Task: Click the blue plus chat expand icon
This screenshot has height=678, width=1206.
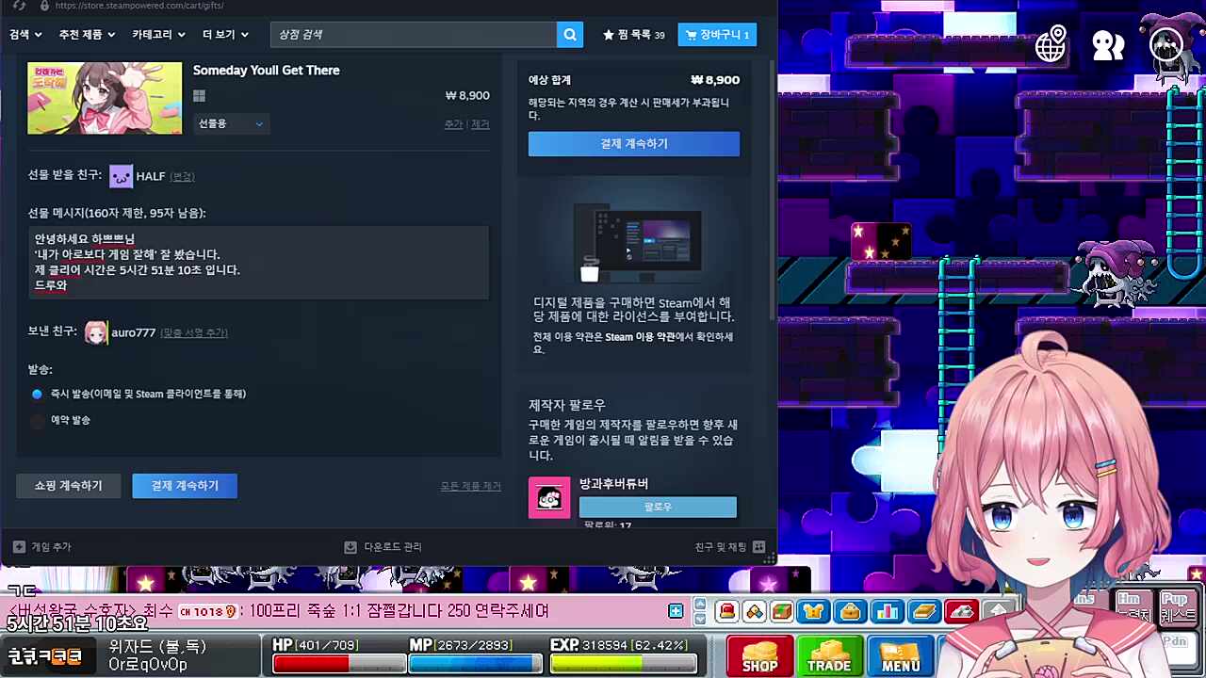Action: [x=676, y=612]
